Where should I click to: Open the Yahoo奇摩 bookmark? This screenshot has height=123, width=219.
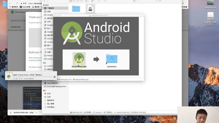click(25, 7)
